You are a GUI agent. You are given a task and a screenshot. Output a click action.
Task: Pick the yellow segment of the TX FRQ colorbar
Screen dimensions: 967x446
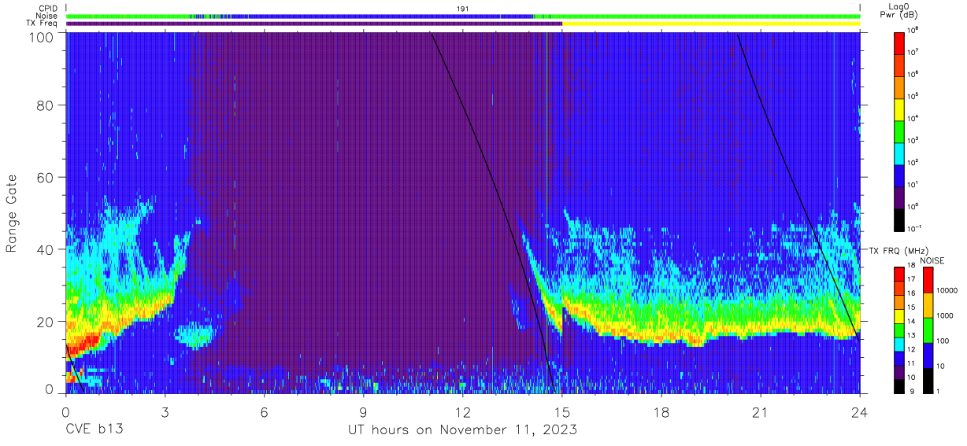(899, 315)
